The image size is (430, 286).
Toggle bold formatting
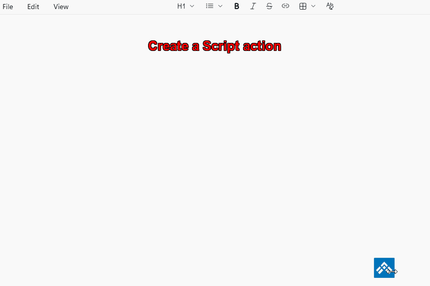tap(236, 6)
